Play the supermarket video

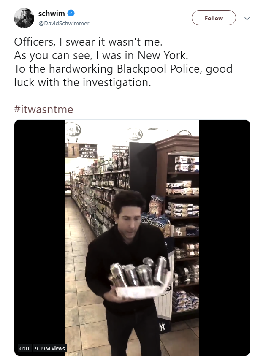pyautogui.click(x=132, y=238)
